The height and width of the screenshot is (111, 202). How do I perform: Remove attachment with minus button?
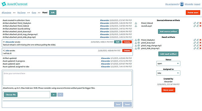[x=60, y=95]
